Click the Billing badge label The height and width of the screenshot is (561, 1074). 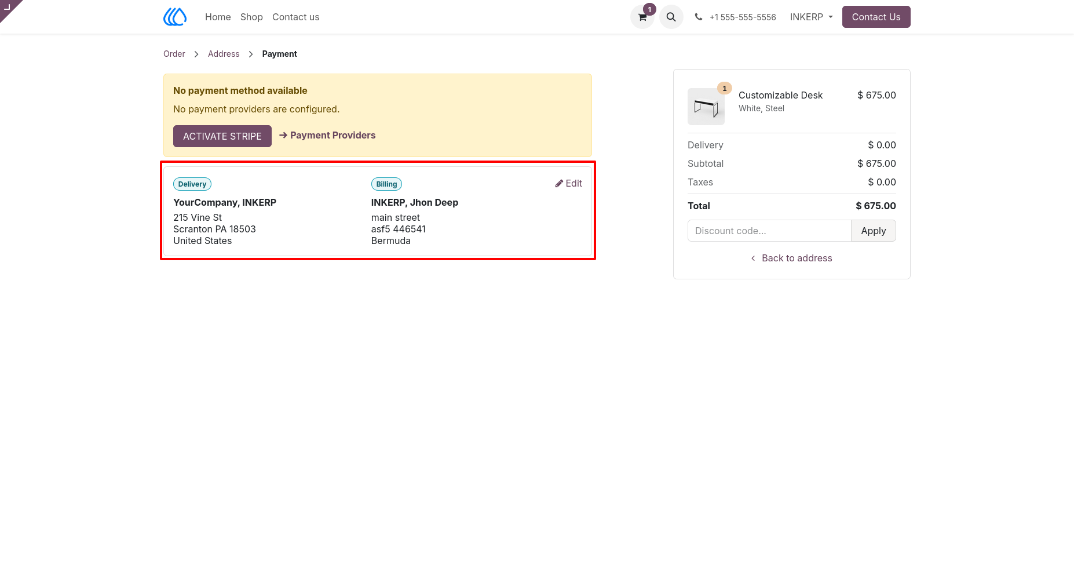coord(386,184)
